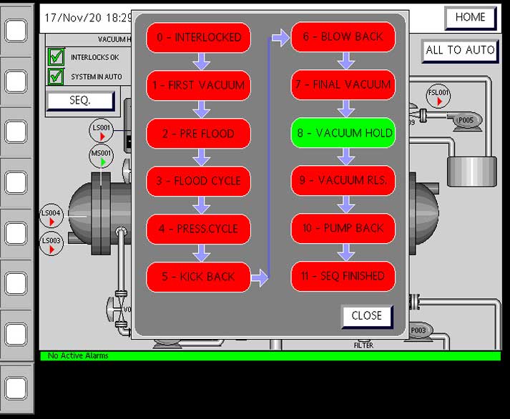
Task: Click the LS001 level switch indicator
Action: pos(102,132)
